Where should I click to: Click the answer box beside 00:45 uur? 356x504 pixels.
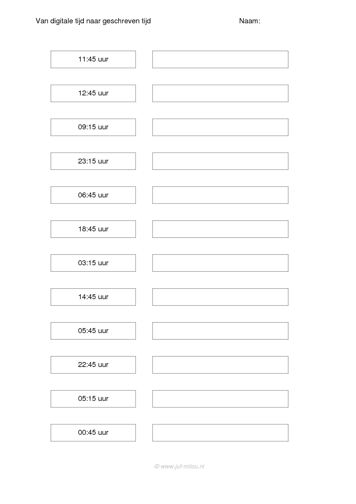220,433
